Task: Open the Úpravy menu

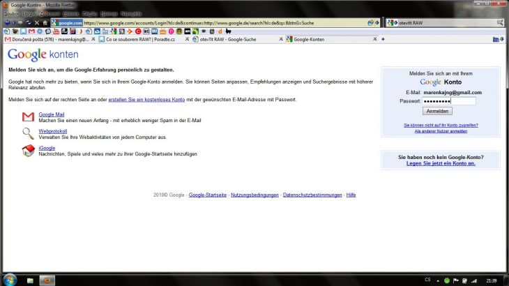Action: [29, 14]
